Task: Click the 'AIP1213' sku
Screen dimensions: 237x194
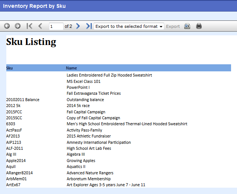Action: tap(14, 142)
